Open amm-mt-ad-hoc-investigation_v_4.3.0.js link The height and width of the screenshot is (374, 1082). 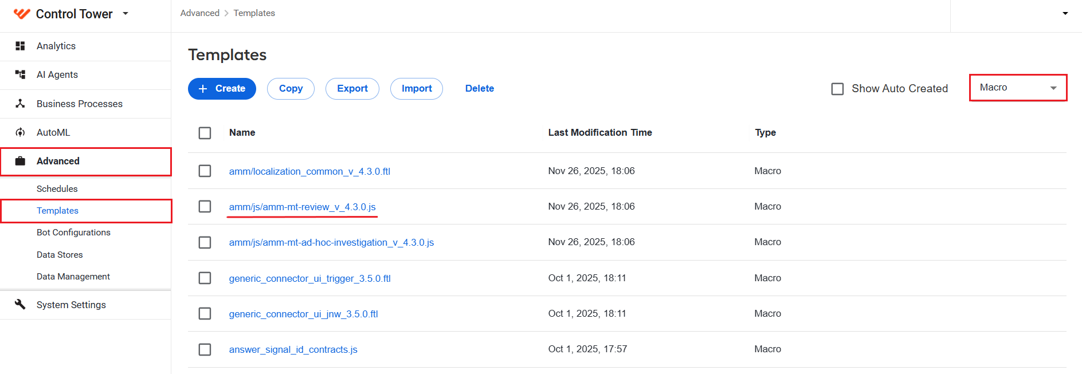[331, 242]
